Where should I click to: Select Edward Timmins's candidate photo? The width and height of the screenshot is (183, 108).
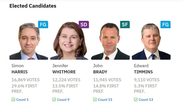[x=151, y=40]
